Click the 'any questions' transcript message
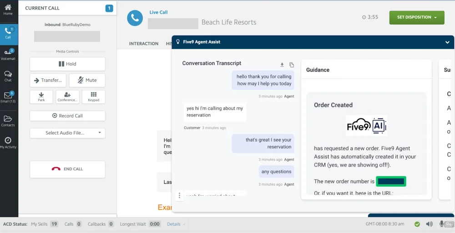455x233 pixels. click(276, 172)
